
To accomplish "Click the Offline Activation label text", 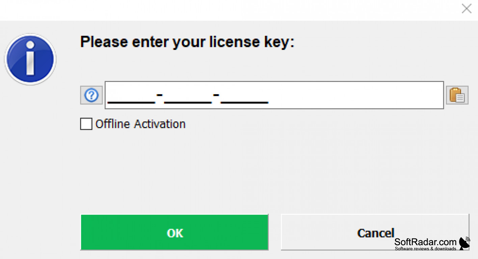I will [x=140, y=124].
